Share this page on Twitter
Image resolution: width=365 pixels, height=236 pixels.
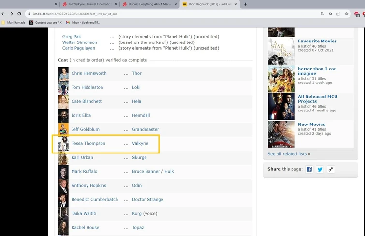pyautogui.click(x=320, y=169)
